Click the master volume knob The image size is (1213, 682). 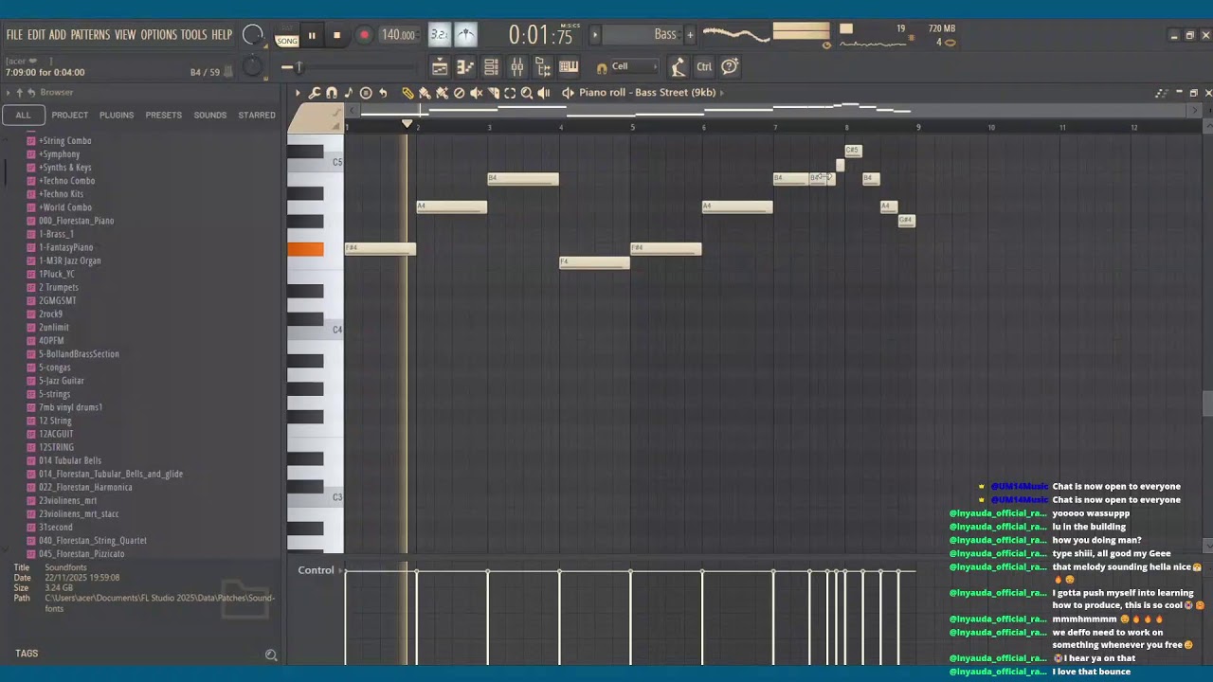(253, 35)
